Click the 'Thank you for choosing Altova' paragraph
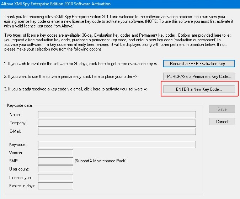Image resolution: width=240 pixels, height=199 pixels. click(118, 21)
